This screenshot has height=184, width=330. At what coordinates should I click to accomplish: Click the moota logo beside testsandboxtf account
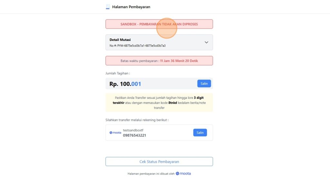[115, 133]
